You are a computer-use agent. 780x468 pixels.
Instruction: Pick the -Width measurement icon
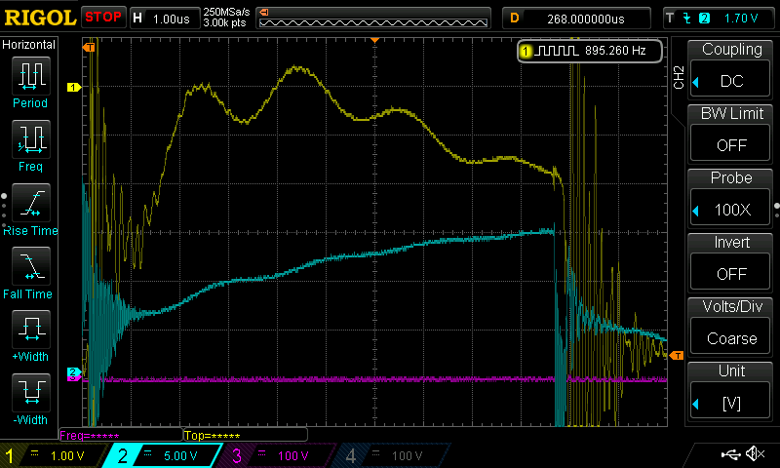click(29, 393)
